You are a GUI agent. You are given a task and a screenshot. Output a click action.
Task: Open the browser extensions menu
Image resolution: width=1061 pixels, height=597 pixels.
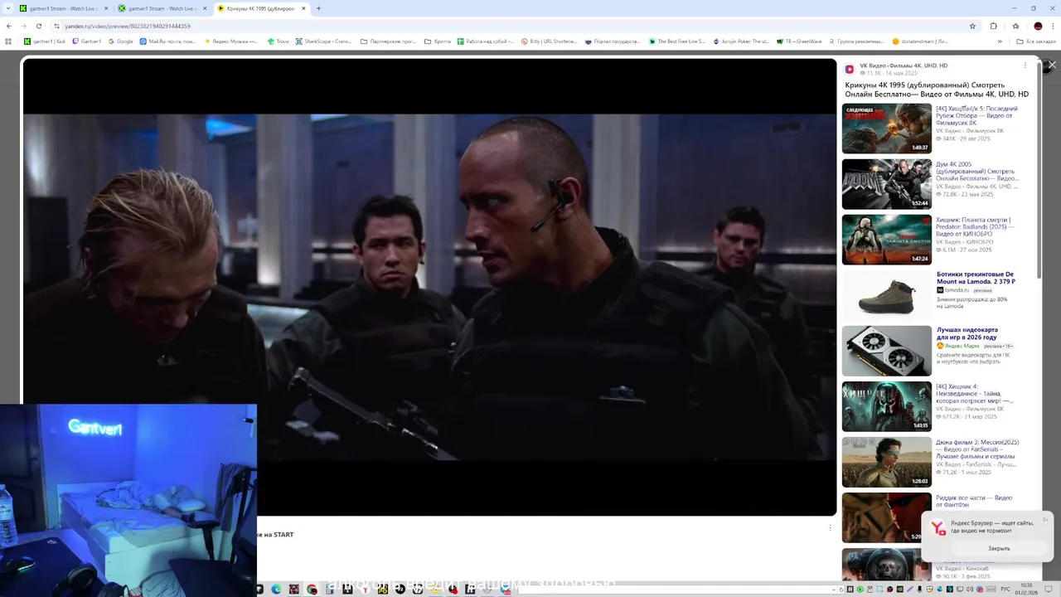click(x=993, y=26)
